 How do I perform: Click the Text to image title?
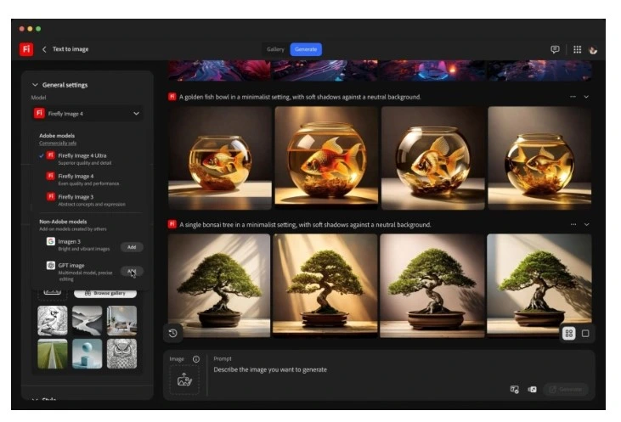pyautogui.click(x=71, y=49)
